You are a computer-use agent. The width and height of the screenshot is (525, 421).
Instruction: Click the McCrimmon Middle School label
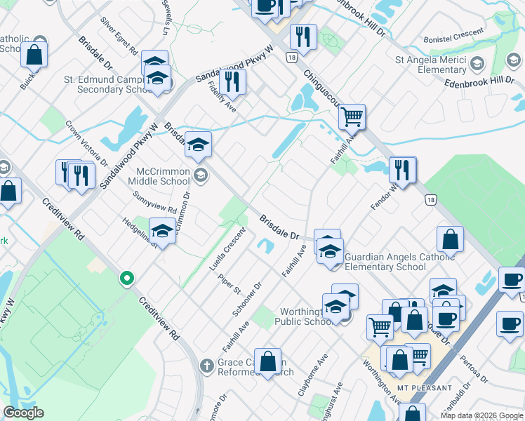point(159,176)
